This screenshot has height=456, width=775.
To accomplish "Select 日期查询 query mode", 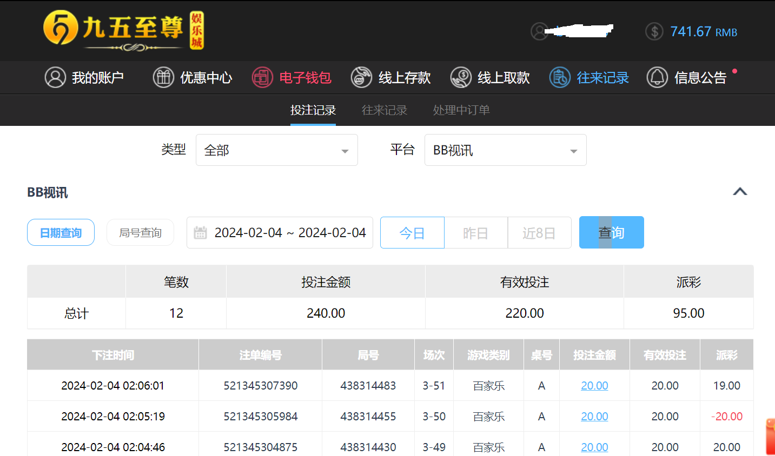I will [x=61, y=233].
